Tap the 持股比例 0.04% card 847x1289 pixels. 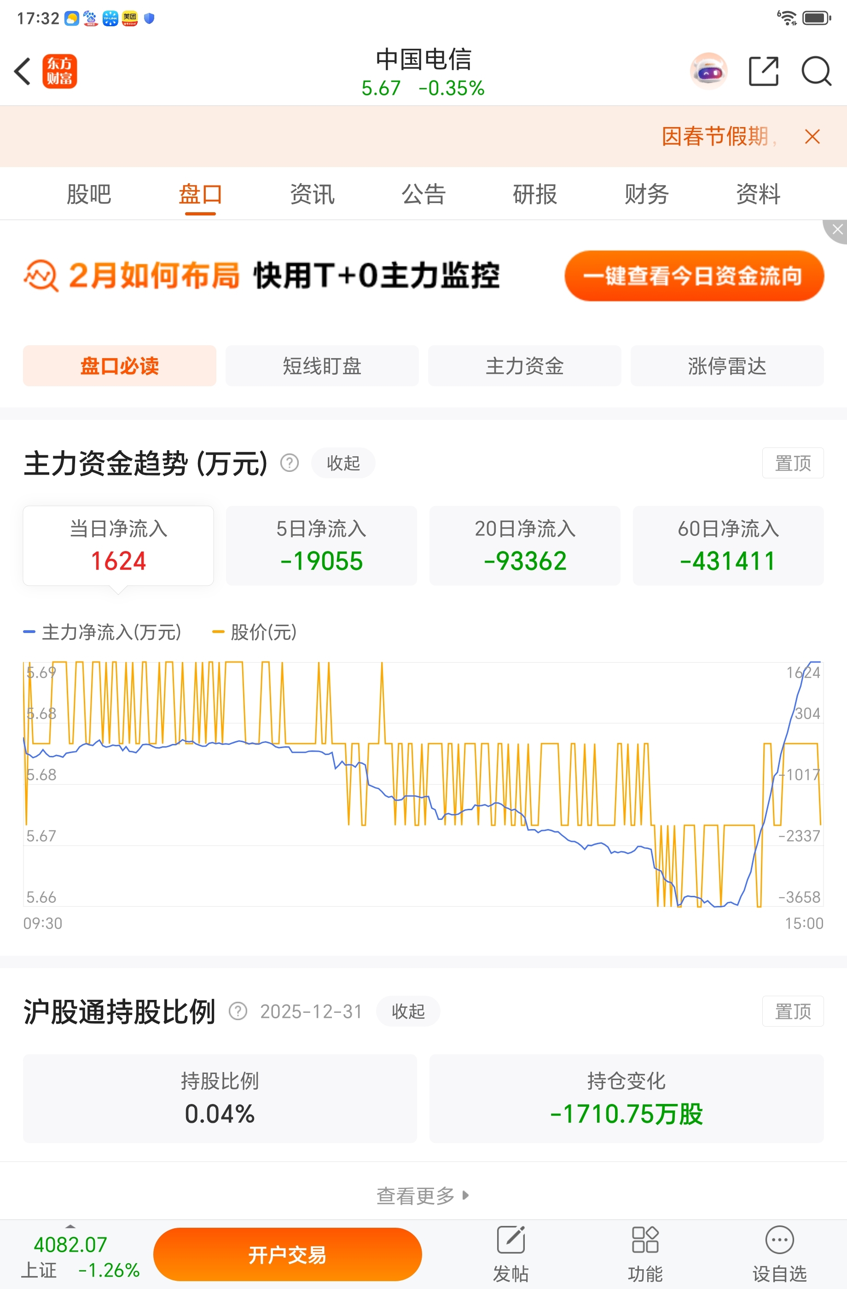click(x=220, y=1098)
